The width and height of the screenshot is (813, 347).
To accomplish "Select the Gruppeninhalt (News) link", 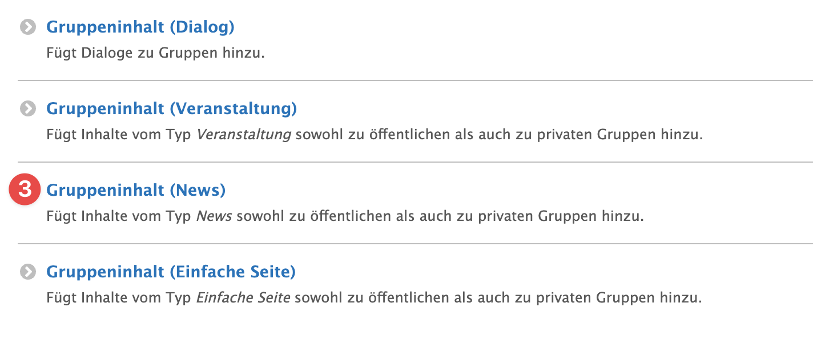I will coord(136,190).
